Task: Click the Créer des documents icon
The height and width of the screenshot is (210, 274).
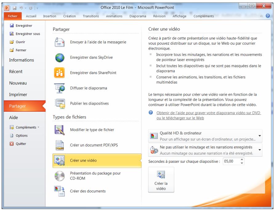Action: [x=59, y=191]
